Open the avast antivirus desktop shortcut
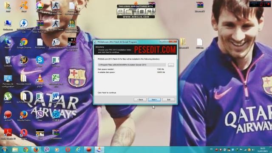Screen dimensions: 272x153 (24, 7)
